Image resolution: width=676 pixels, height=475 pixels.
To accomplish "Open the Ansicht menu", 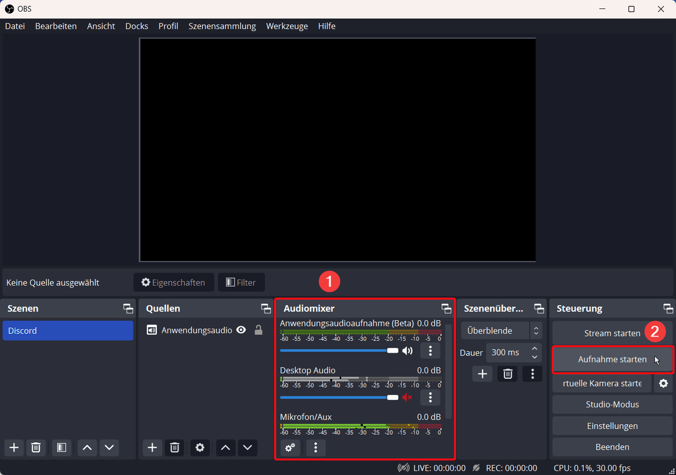I will tap(101, 26).
